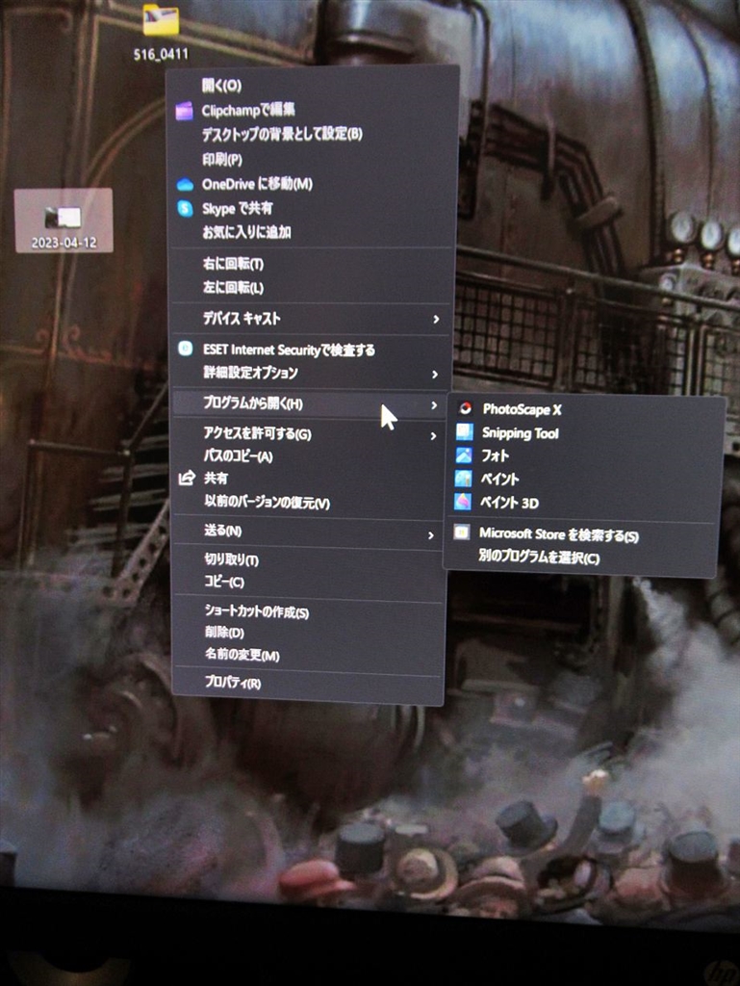Open with フォト
The width and height of the screenshot is (740, 986).
click(495, 455)
